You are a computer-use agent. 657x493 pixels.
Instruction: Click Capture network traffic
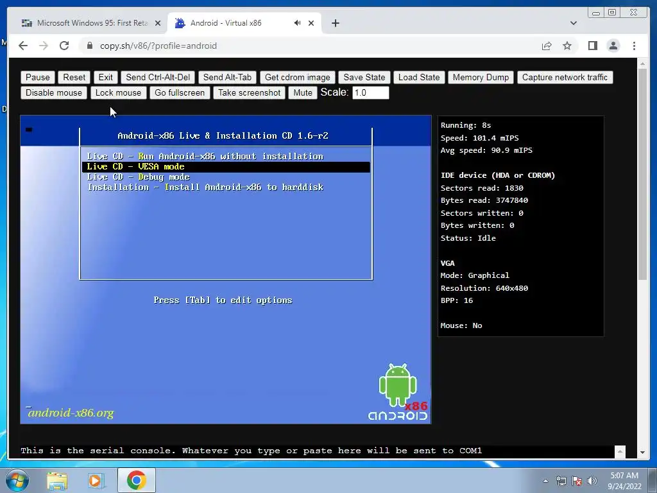(x=565, y=77)
